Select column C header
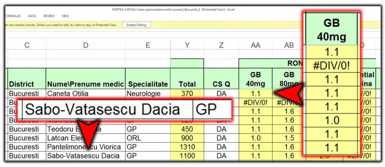This screenshot has width=385, height=167. [x=27, y=45]
